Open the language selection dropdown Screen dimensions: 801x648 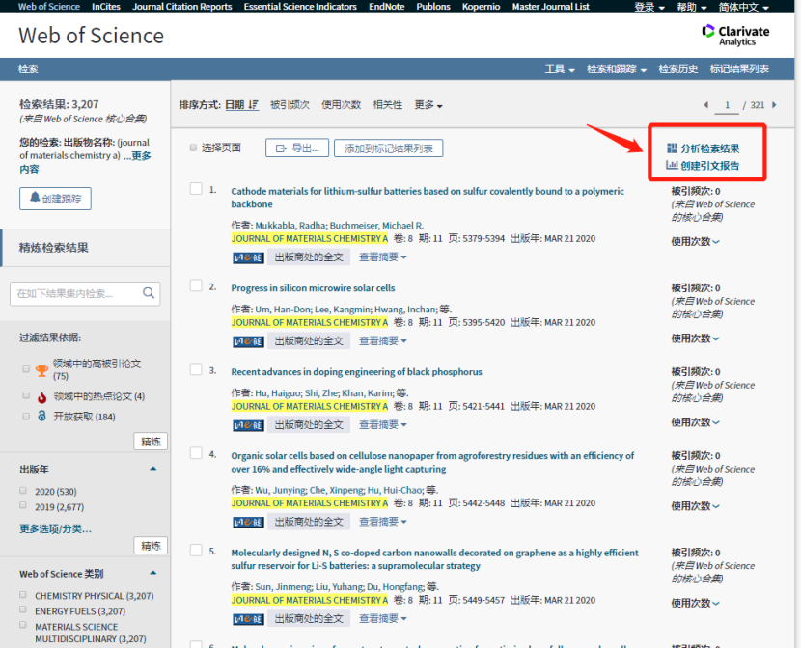point(743,7)
